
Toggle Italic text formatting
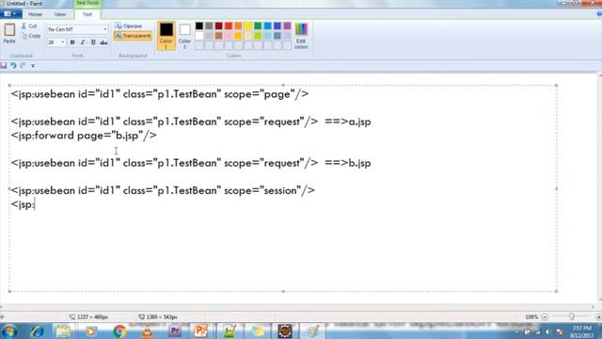(x=83, y=42)
